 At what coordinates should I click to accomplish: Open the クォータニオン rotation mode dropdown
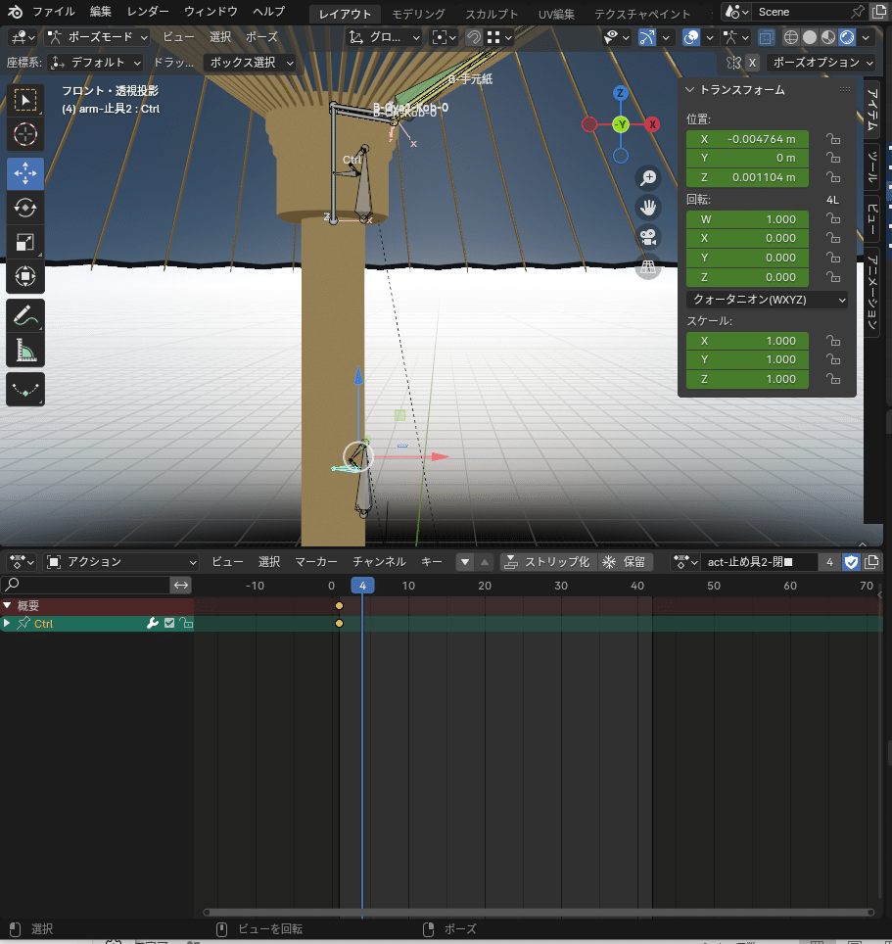click(767, 300)
